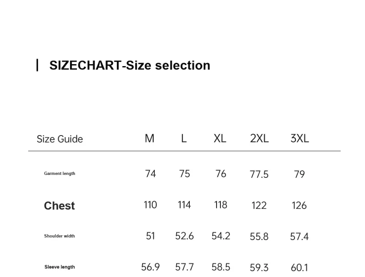Click garment length value 77.5
Image resolution: width=365 pixels, height=277 pixels.
[x=259, y=174]
